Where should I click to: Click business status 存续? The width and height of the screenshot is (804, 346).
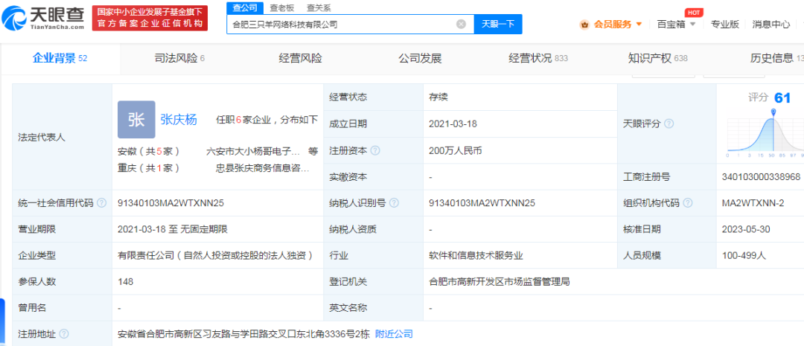click(x=438, y=97)
